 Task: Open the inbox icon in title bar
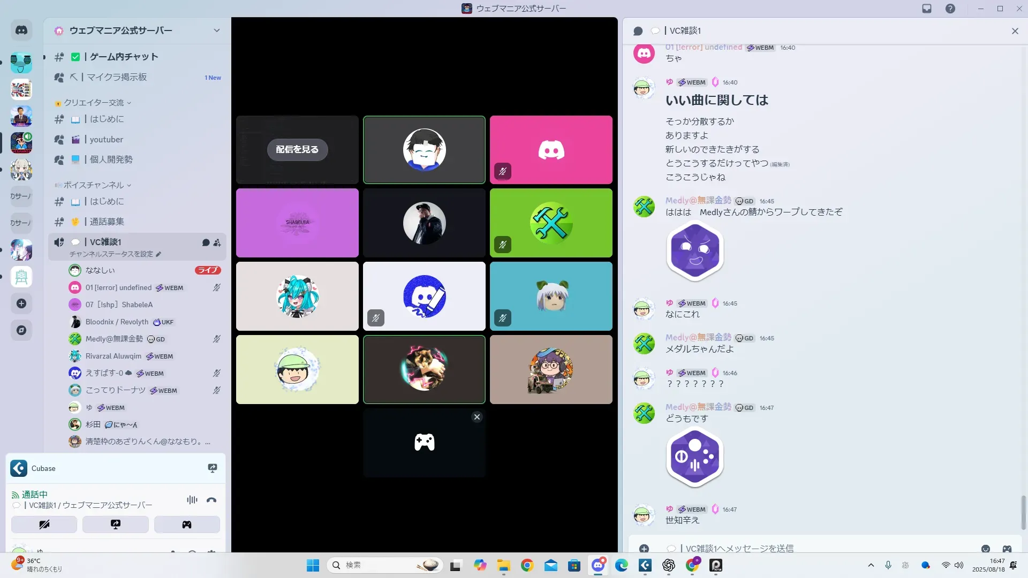(927, 9)
